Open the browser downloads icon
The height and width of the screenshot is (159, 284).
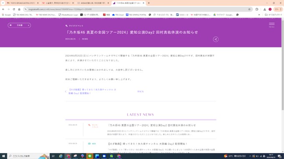coord(265,9)
